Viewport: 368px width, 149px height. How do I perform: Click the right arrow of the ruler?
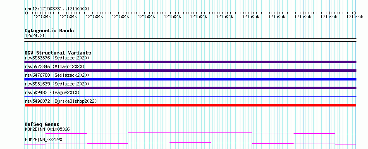click(x=355, y=13)
